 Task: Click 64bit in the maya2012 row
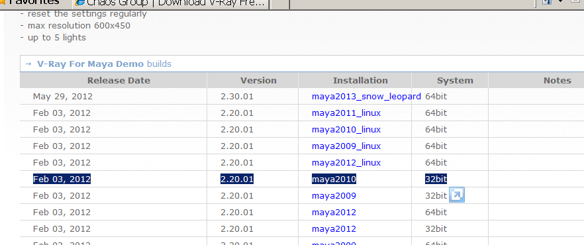(436, 213)
